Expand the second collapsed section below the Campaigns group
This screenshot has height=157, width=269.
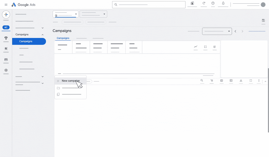(x=43, y=83)
